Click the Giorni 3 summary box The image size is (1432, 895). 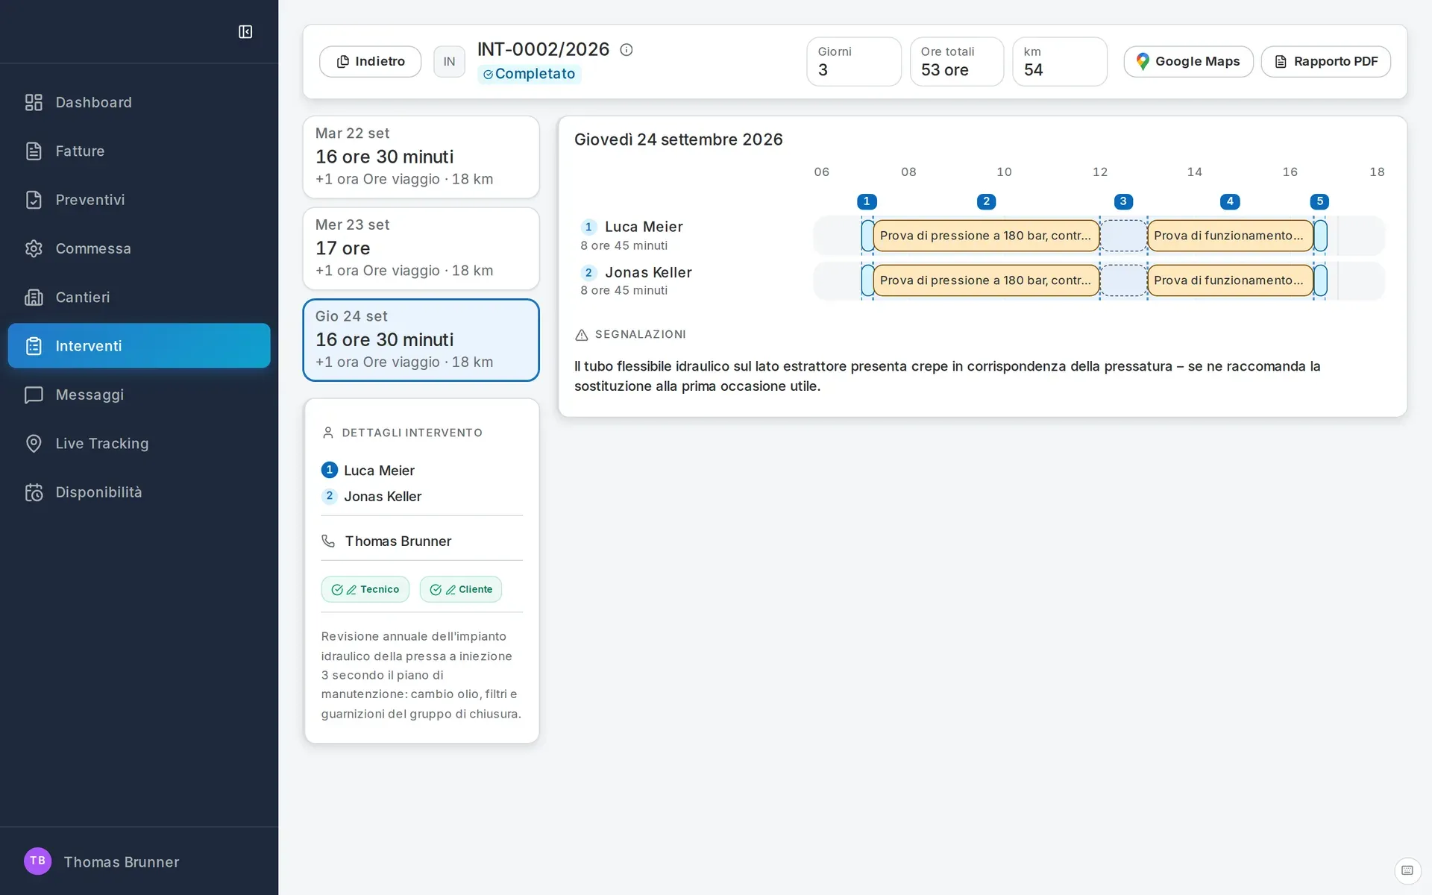(853, 61)
